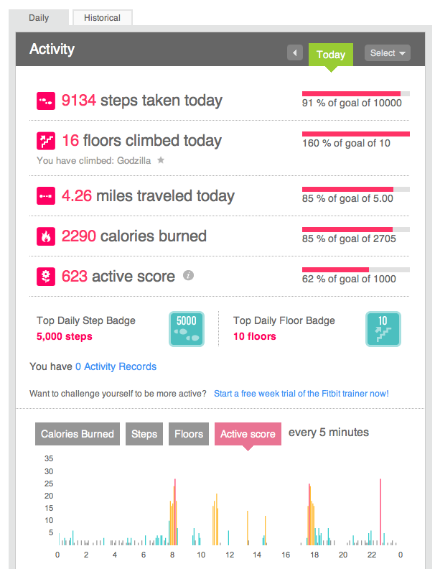Click the floors climbed stairs icon

coord(46,141)
